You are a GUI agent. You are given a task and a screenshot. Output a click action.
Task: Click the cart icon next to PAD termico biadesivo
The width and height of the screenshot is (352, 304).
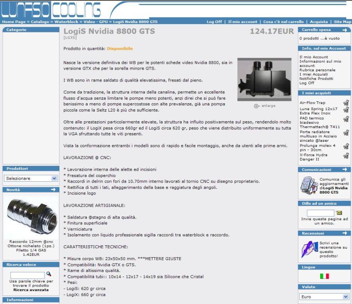pyautogui.click(x=346, y=119)
